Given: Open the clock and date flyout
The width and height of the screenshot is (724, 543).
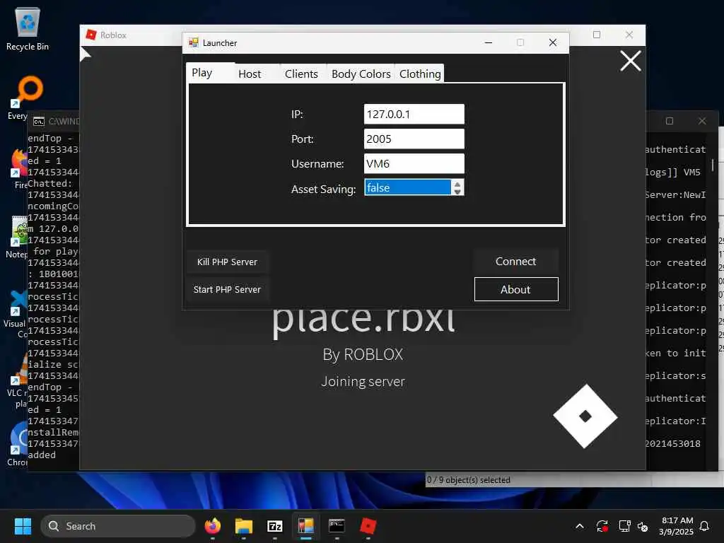Looking at the screenshot, I should tap(677, 526).
